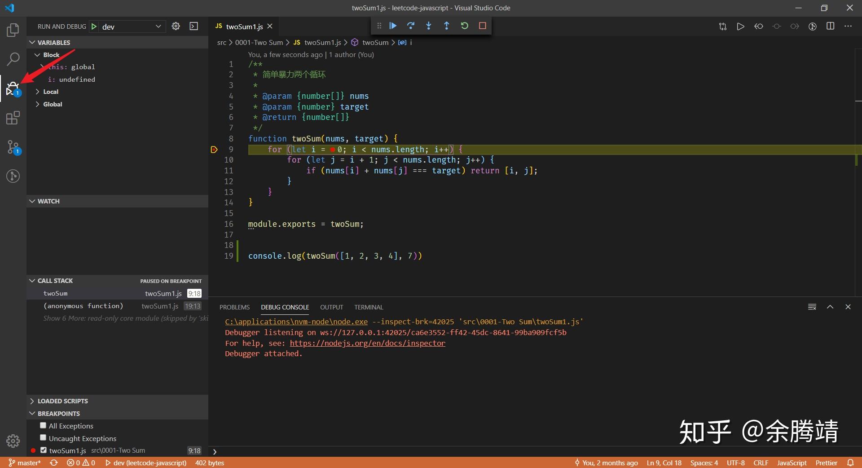Click Ln 9, Col 18 line indicator
Screen dimensions: 862x468
(664, 463)
